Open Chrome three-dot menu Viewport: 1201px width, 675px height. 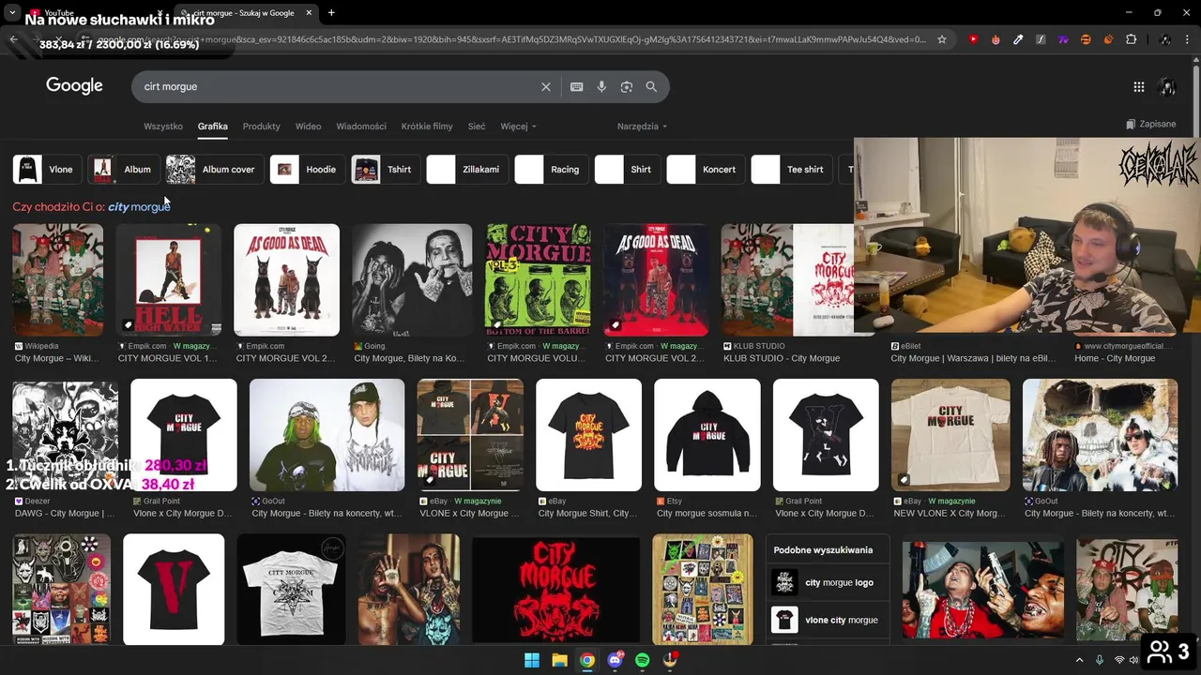point(1188,39)
